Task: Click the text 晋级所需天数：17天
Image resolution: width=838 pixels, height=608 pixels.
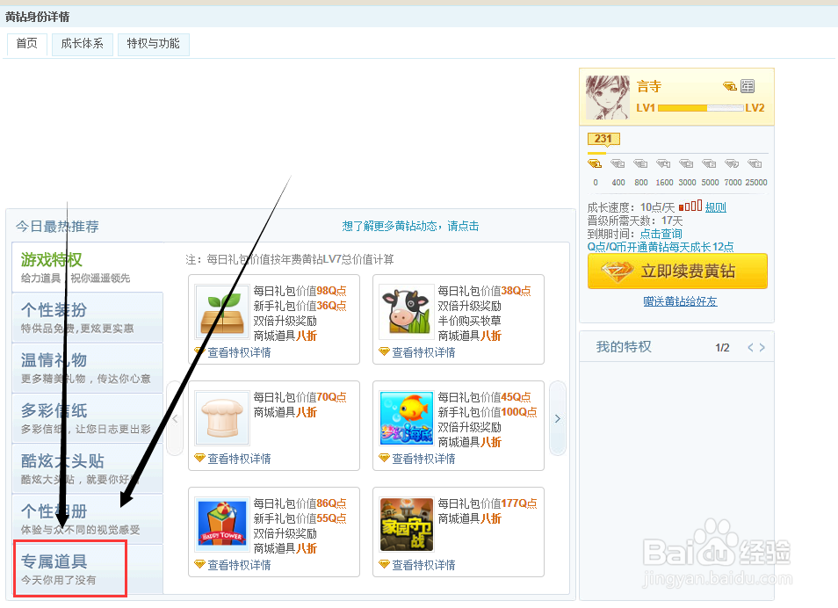Action: pos(635,221)
